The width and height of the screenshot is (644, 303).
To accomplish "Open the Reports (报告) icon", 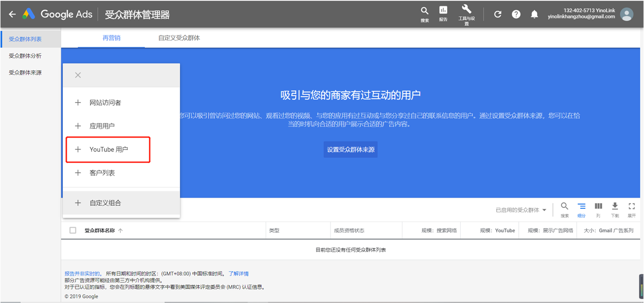I will (x=443, y=11).
